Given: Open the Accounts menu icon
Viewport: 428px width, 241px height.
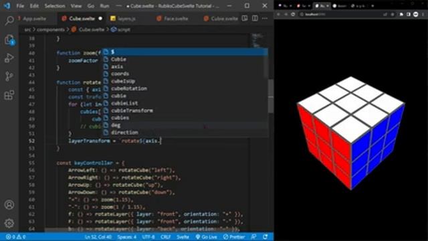Looking at the screenshot, I should tap(9, 205).
